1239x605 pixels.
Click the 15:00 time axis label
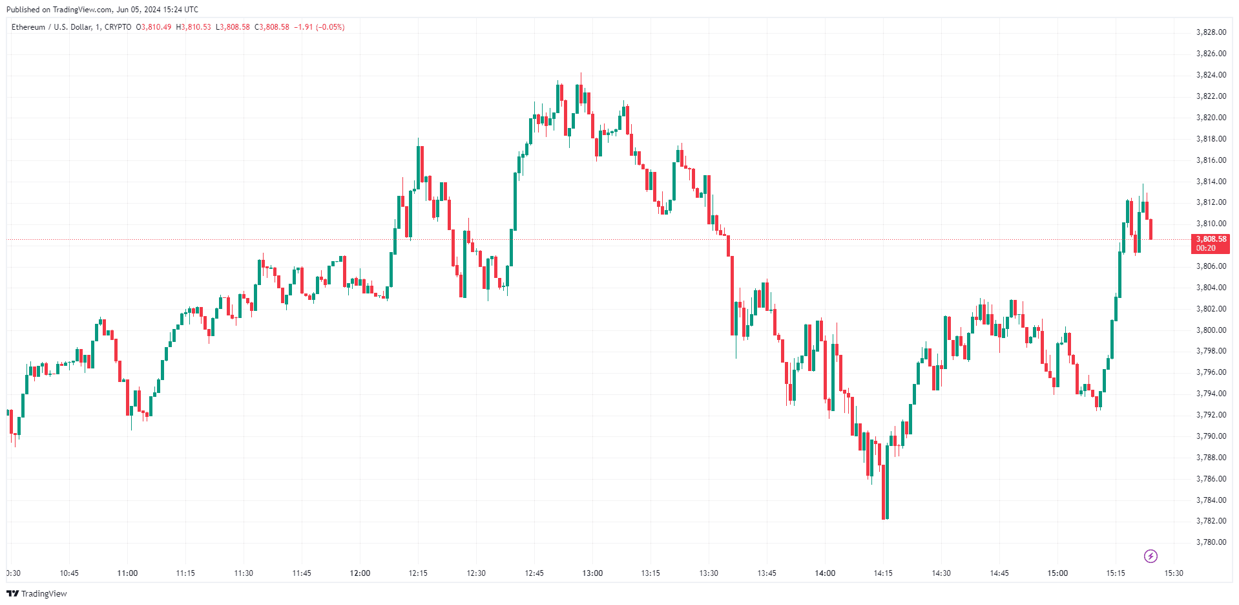click(1057, 573)
